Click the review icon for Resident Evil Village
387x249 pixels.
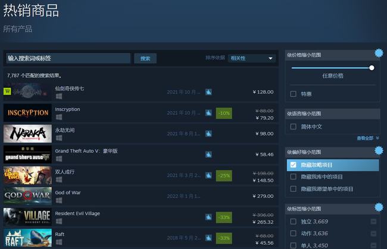click(208, 218)
